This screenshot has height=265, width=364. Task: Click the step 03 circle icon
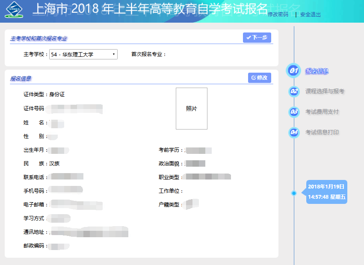[293, 112]
